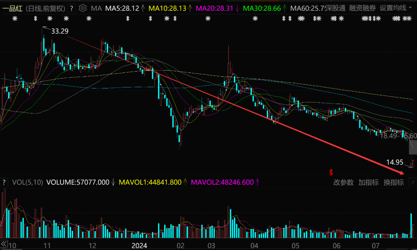Click 加指标 to add an indicator

[x=368, y=183]
